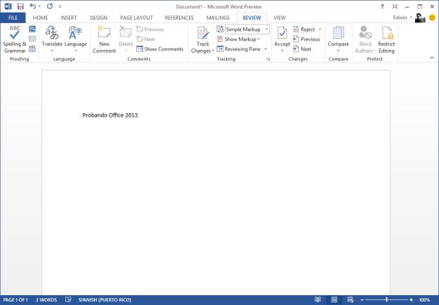The image size is (439, 305).
Task: Click text 'Probando Office 2013'
Action: pyautogui.click(x=110, y=115)
